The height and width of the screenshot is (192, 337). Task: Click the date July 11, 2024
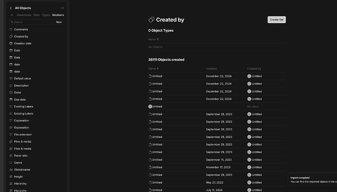(214, 190)
